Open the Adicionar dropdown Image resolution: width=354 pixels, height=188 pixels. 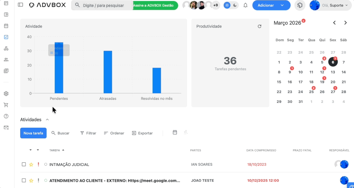pyautogui.click(x=271, y=5)
